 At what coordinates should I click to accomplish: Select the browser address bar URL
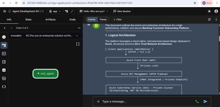click(x=80, y=3)
